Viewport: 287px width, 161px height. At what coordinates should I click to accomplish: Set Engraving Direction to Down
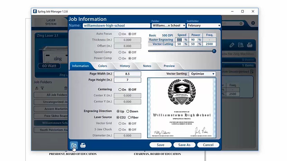[x=128, y=111]
